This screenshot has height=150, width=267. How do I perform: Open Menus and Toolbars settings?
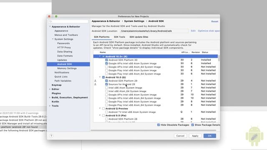[66, 35]
